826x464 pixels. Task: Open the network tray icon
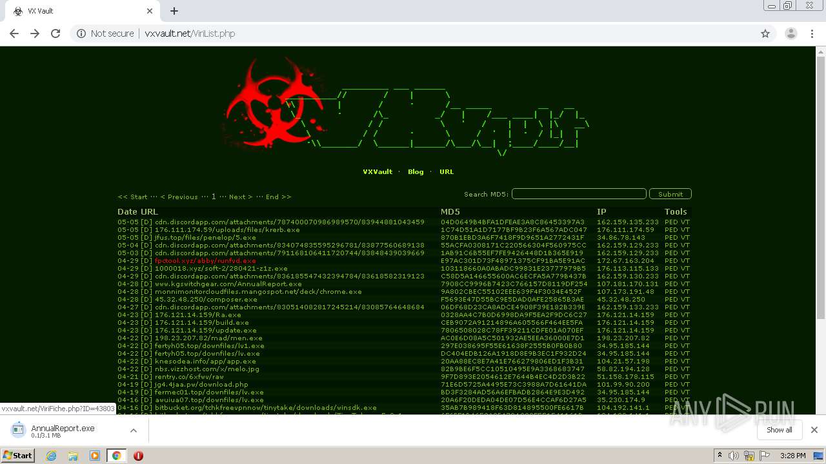pyautogui.click(x=749, y=456)
